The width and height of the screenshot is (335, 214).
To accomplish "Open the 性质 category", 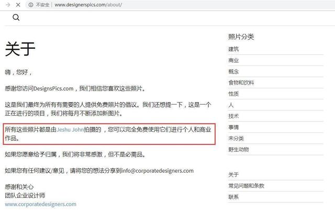I will pyautogui.click(x=233, y=94).
